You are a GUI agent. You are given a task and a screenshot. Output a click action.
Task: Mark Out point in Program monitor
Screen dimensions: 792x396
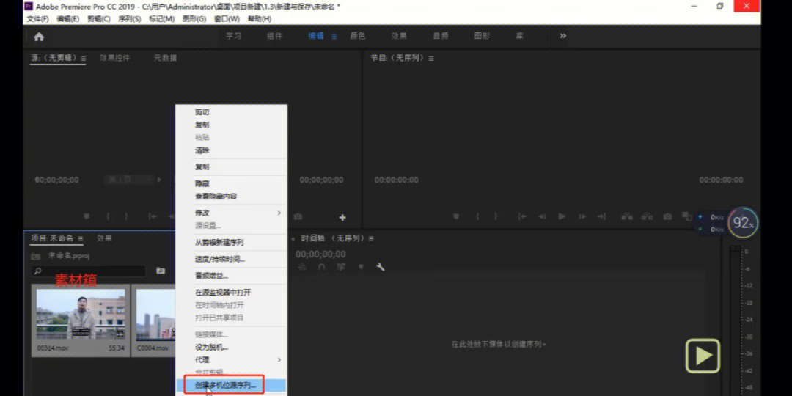click(x=496, y=216)
